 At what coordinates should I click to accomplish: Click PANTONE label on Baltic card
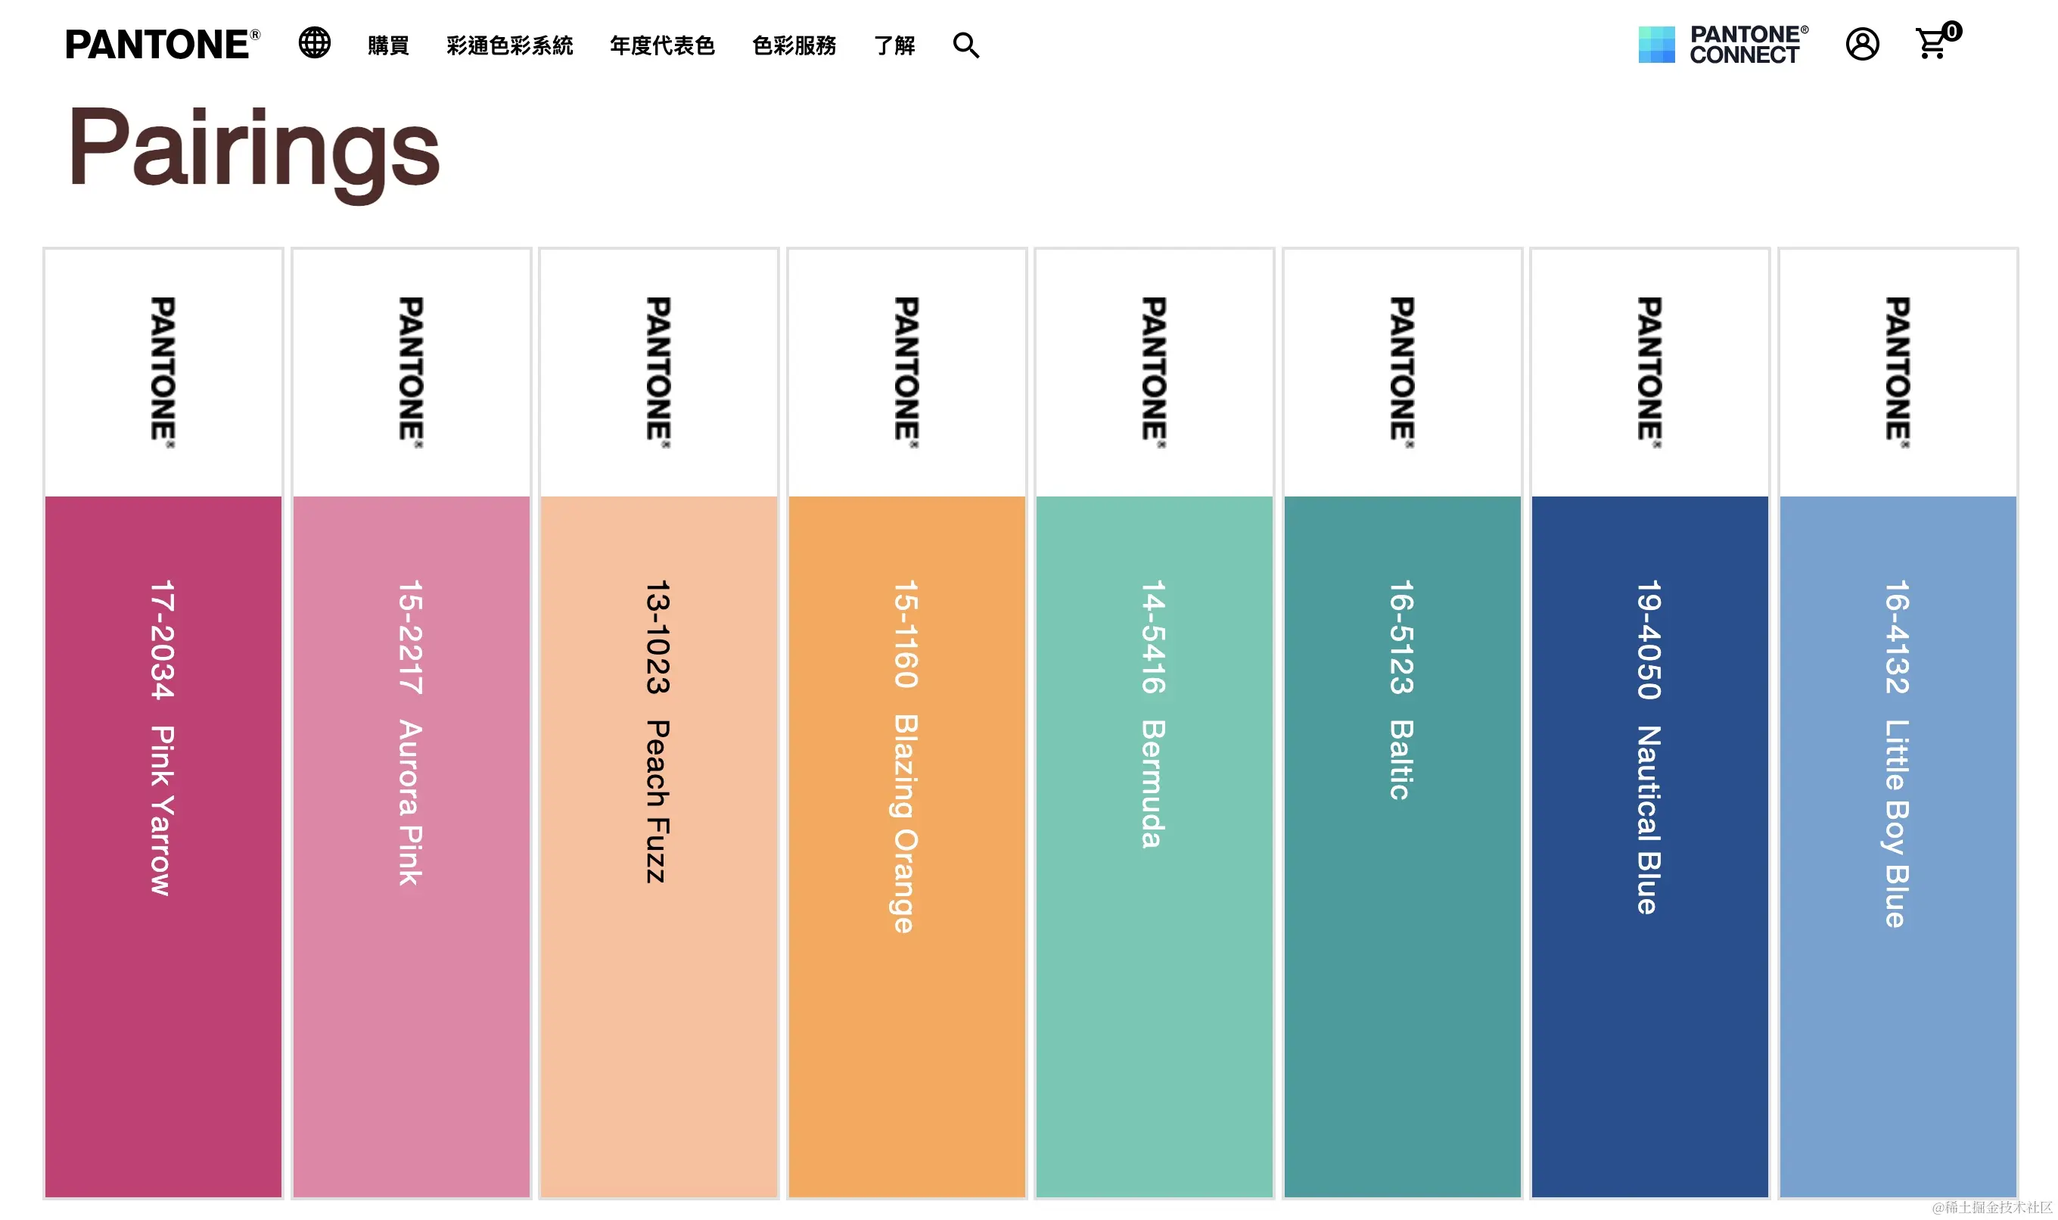1402,372
